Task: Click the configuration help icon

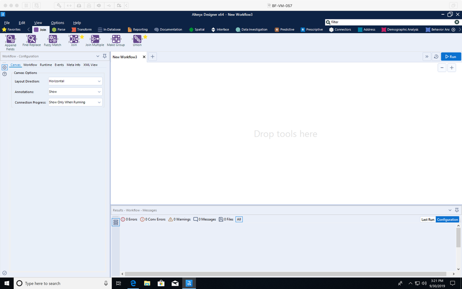Action: pyautogui.click(x=5, y=74)
